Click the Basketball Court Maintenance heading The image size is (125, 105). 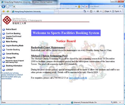48,47
